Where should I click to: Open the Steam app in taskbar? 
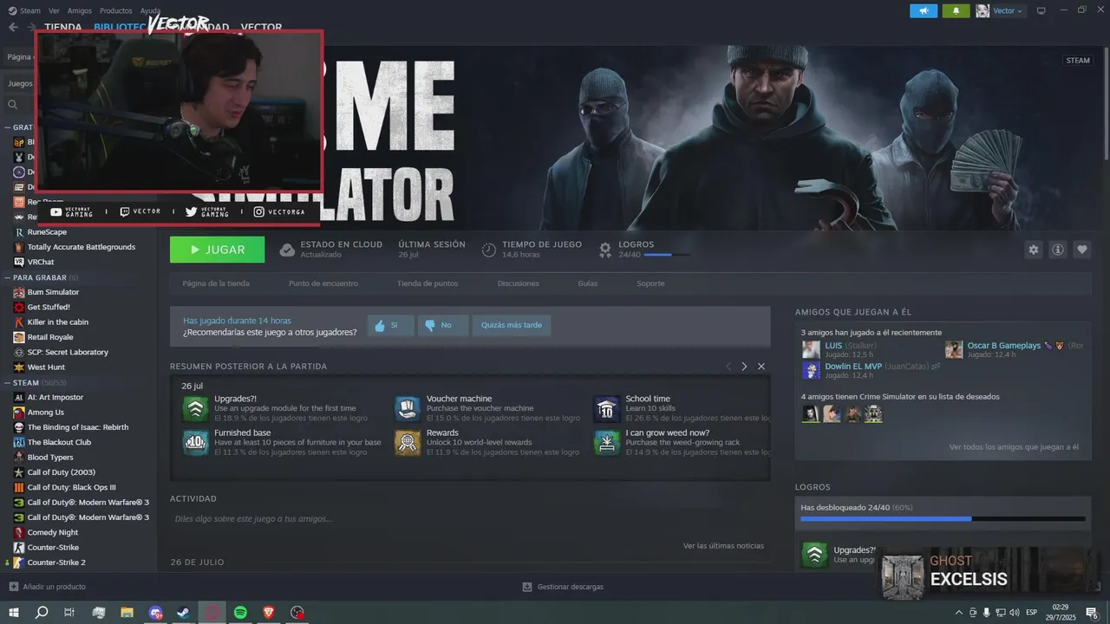click(183, 612)
